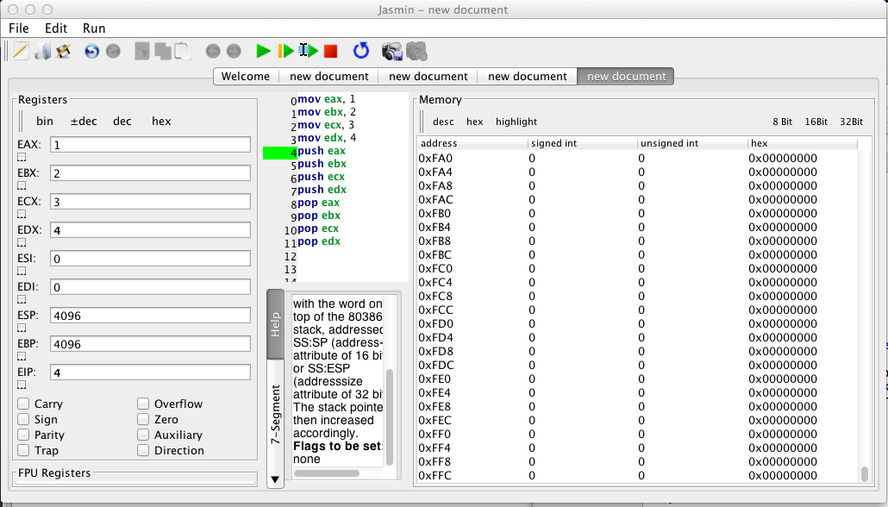Expand the ESP register details

tap(22, 329)
